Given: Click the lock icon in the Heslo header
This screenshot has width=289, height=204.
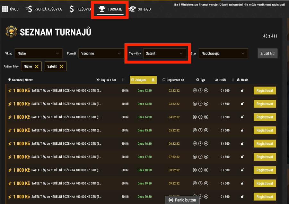Looking at the screenshot, I should point(238,80).
